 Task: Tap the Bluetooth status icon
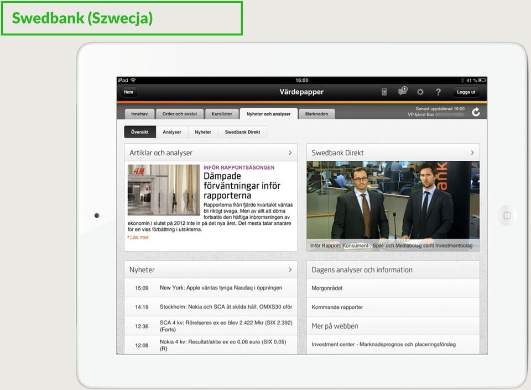tap(462, 80)
